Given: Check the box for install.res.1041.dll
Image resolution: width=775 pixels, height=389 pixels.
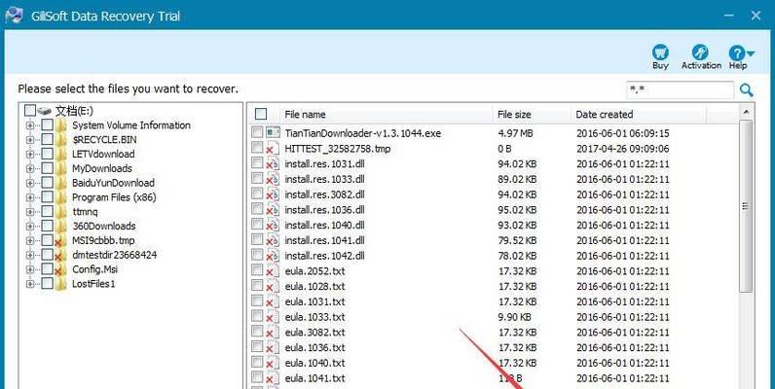Looking at the screenshot, I should [x=257, y=239].
